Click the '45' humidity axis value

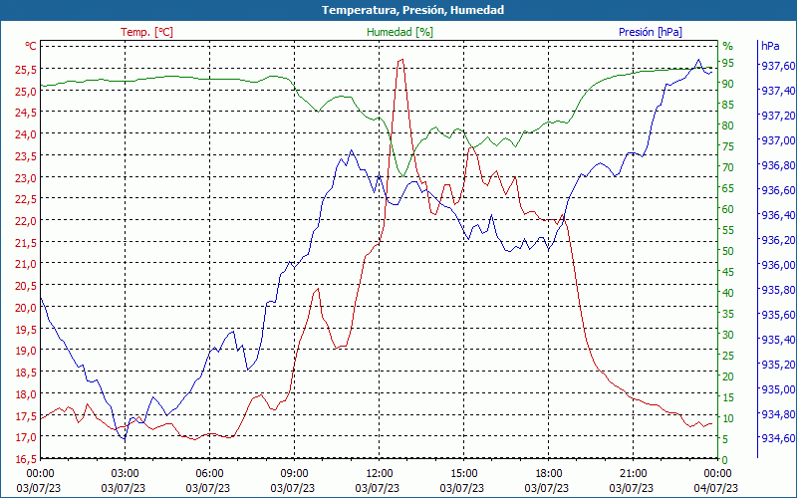pos(728,272)
